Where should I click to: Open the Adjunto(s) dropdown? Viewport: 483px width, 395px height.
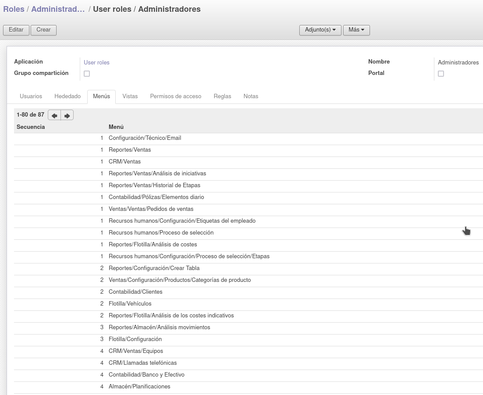320,30
